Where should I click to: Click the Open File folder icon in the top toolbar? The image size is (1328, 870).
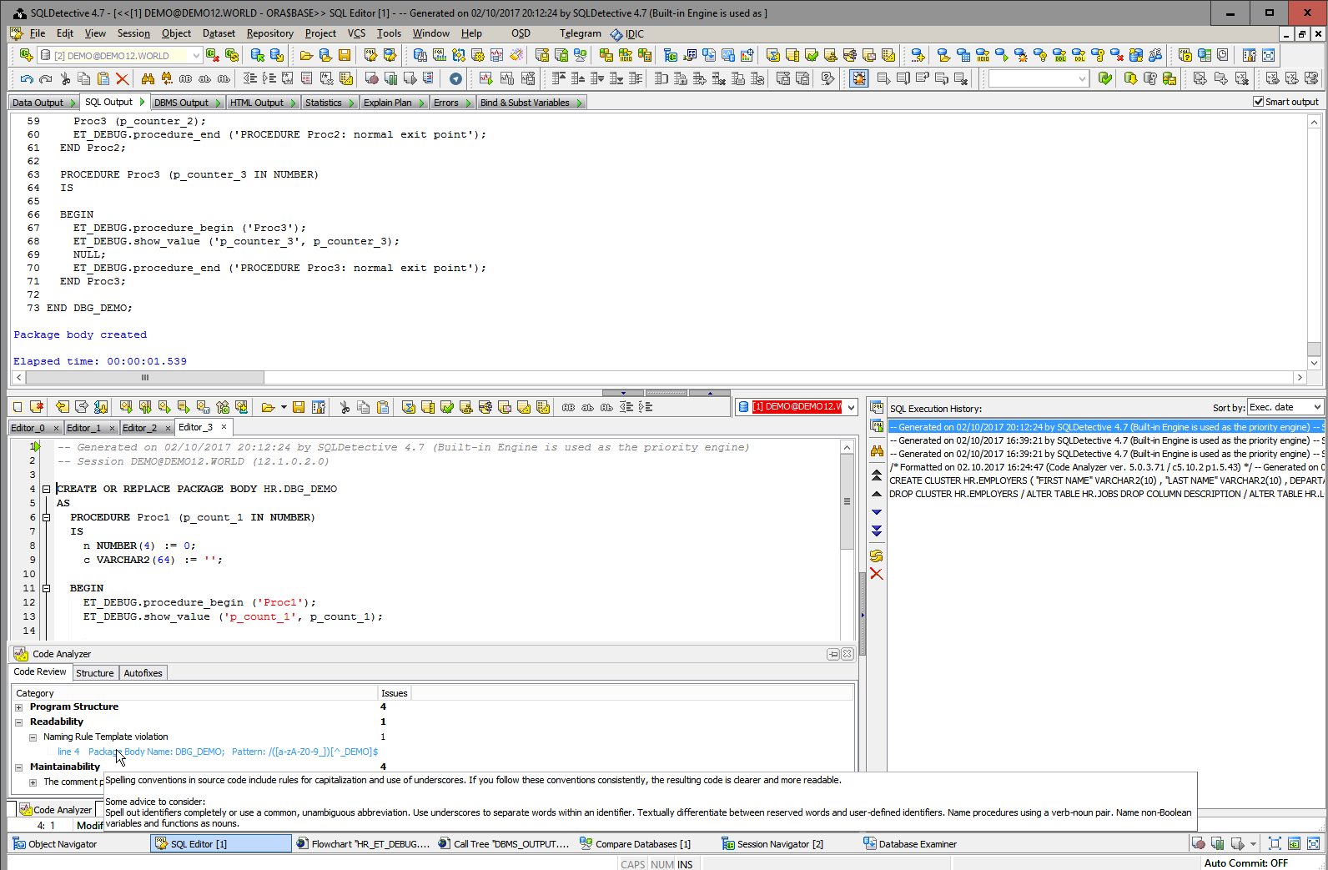(306, 56)
